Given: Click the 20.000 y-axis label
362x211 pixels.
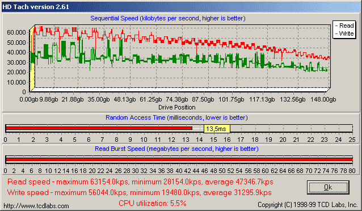Looking at the screenshot, I should pyautogui.click(x=16, y=72).
